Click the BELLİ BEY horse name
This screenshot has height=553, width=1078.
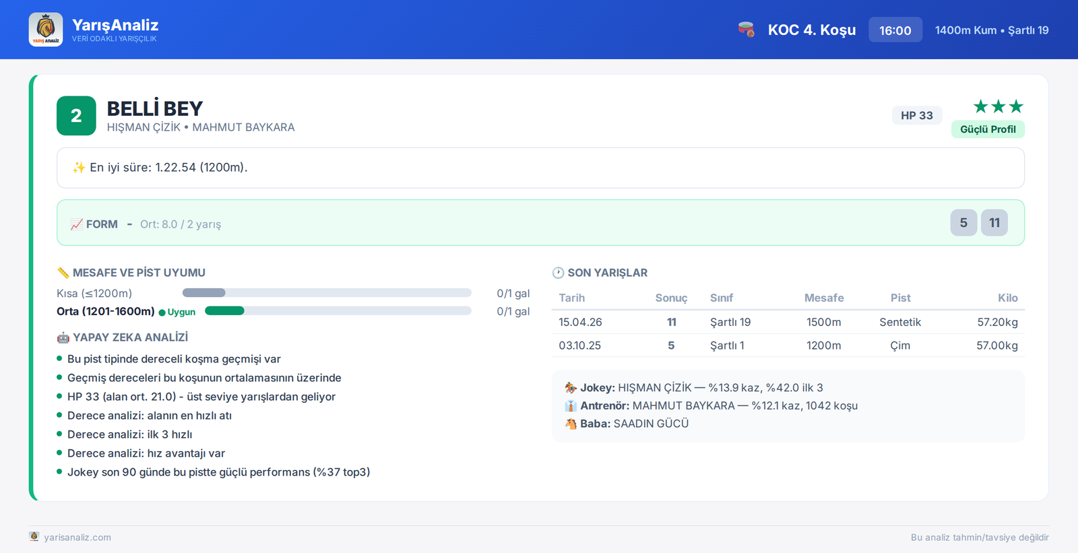pyautogui.click(x=154, y=108)
